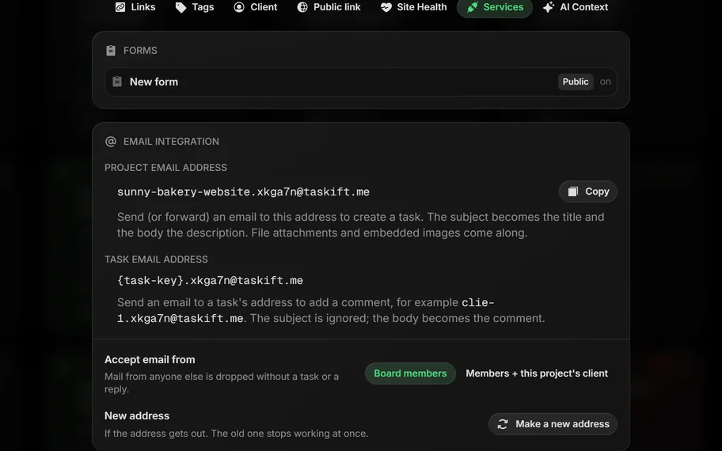Viewport: 722px width, 451px height.
Task: Click the sparkle icon beside AI Context
Action: pos(549,7)
